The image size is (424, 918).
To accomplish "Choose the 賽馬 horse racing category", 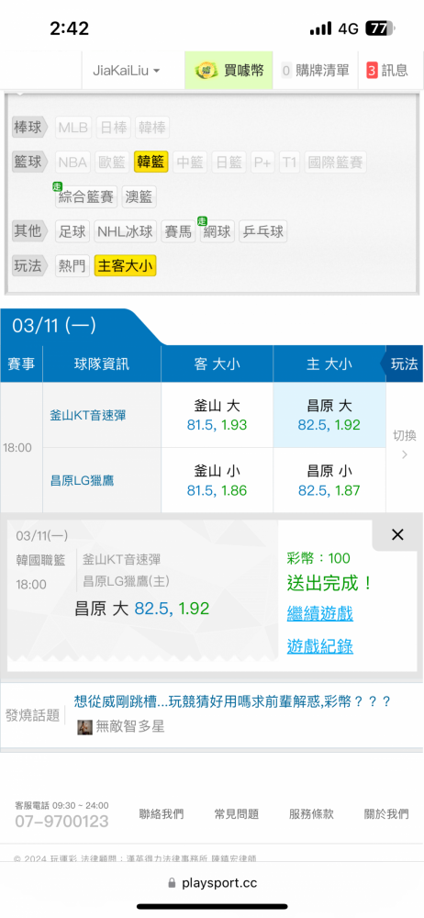I will [179, 232].
